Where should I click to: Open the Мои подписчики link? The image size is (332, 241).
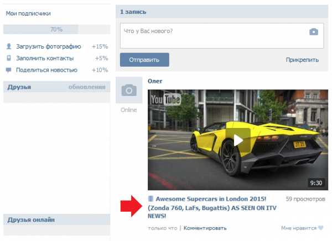tap(28, 13)
